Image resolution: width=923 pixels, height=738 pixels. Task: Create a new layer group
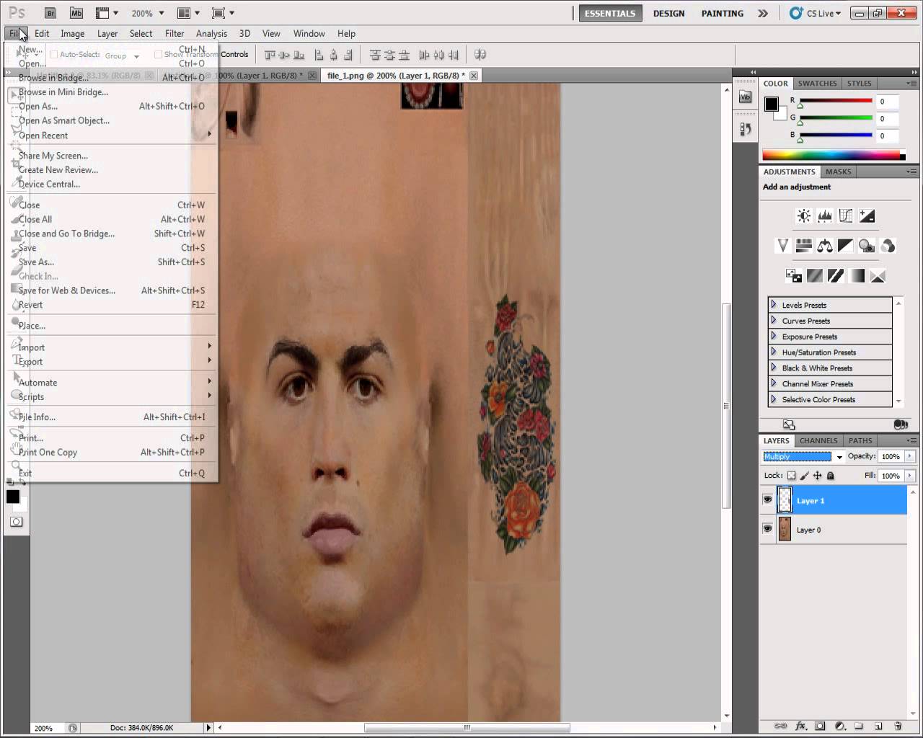tap(859, 726)
